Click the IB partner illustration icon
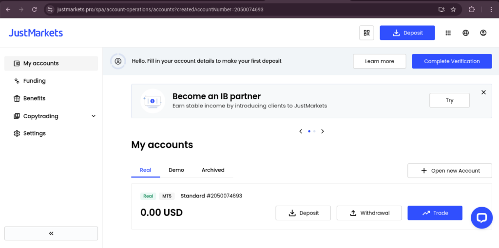 coord(153,101)
